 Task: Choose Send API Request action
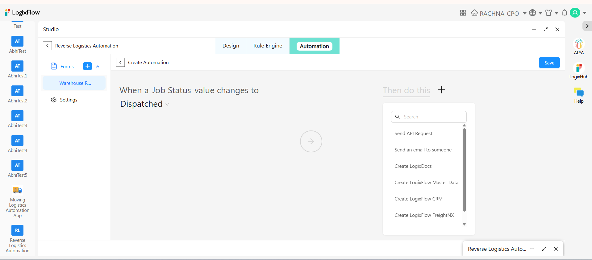tap(413, 133)
